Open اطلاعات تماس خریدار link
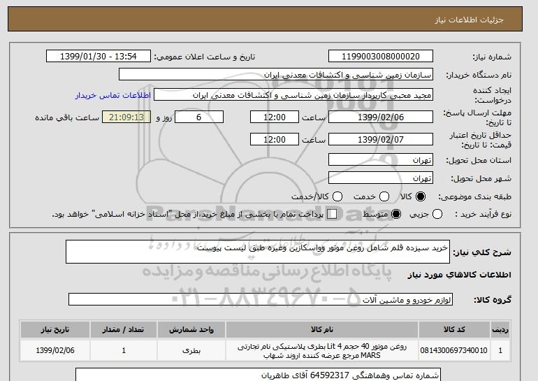538x381 pixels. 113,95
